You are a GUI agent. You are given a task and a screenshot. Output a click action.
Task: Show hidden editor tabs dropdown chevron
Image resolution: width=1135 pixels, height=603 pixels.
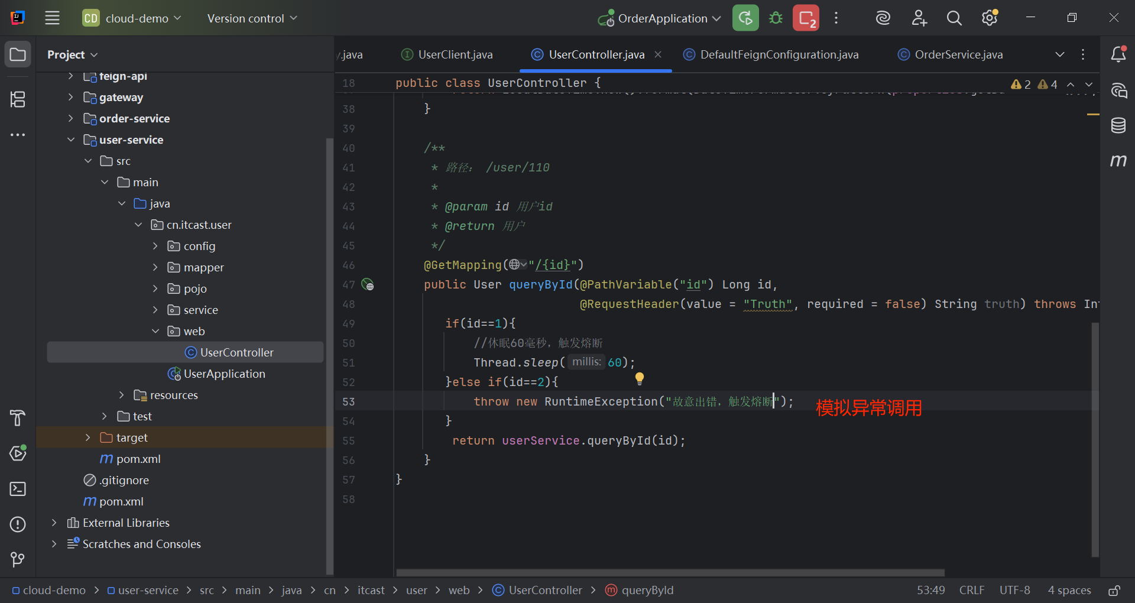[x=1060, y=54]
